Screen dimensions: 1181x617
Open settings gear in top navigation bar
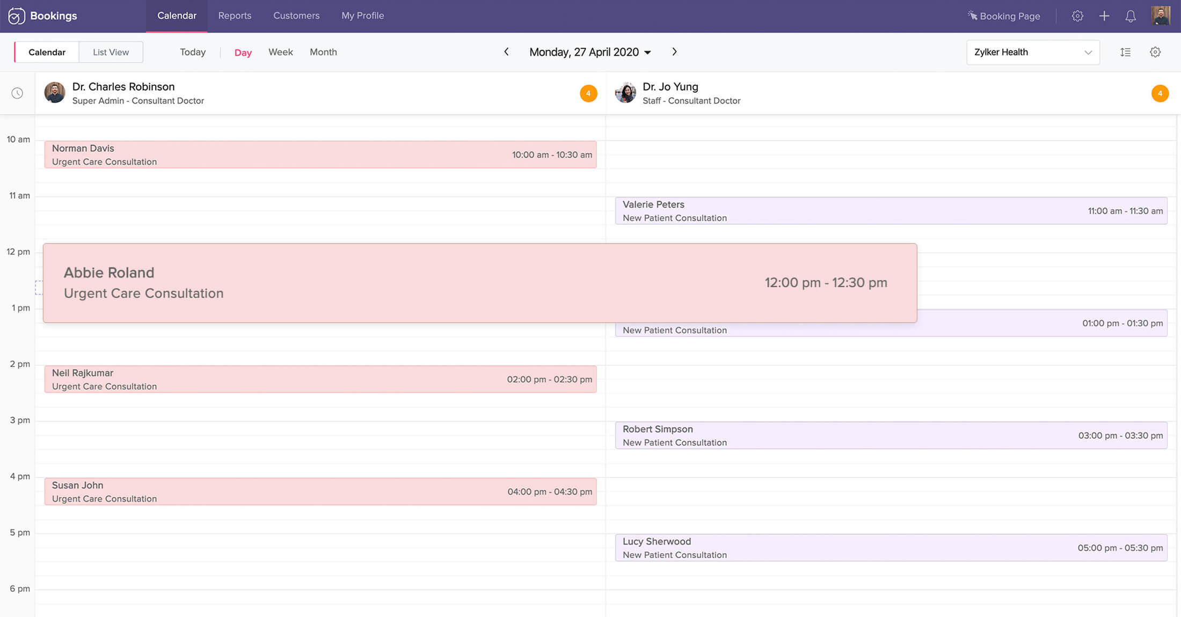[x=1077, y=16]
